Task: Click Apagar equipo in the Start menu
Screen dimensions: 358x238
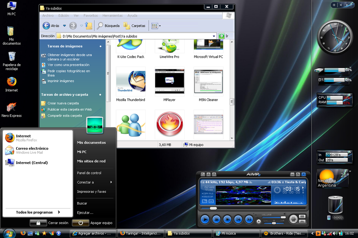Action: click(x=92, y=223)
